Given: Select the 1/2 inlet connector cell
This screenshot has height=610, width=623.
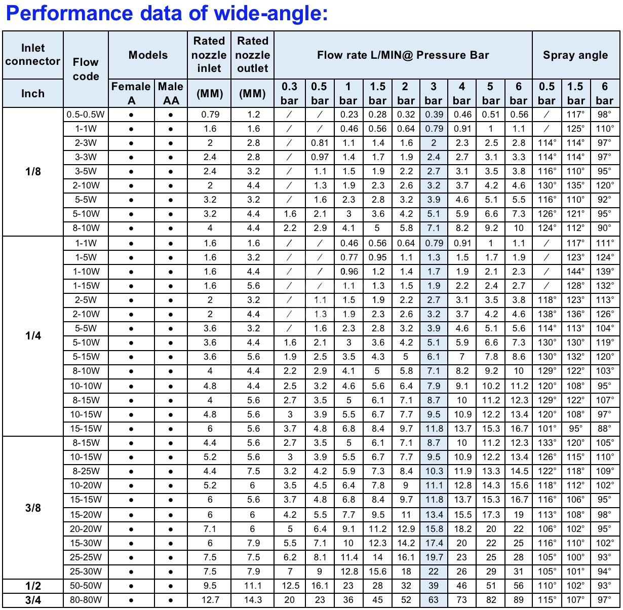Looking at the screenshot, I should (33, 586).
